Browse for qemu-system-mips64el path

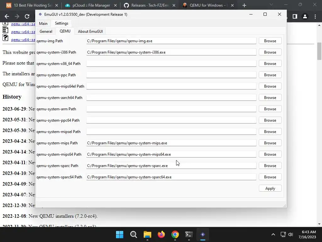click(270, 86)
